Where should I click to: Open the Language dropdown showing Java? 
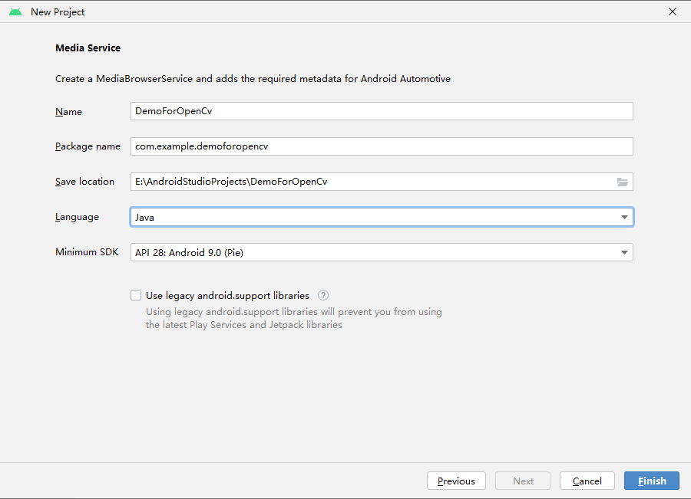[x=382, y=217]
